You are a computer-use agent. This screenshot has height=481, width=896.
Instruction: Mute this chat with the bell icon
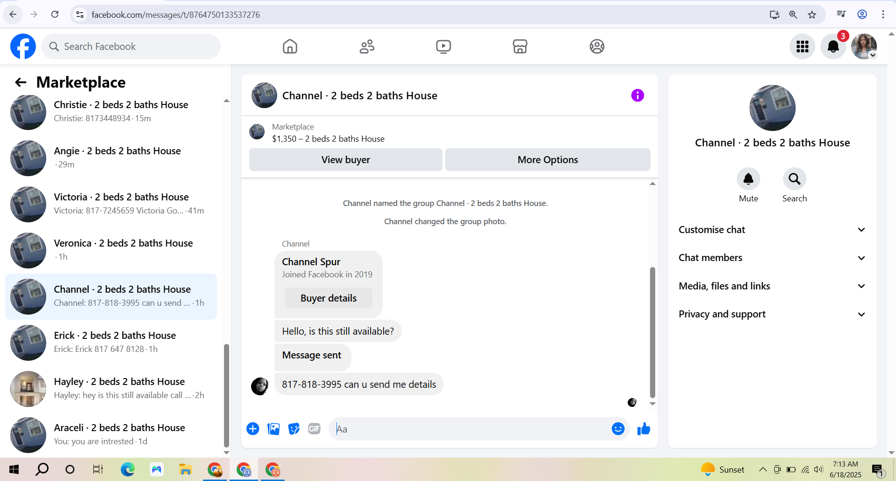tap(749, 179)
